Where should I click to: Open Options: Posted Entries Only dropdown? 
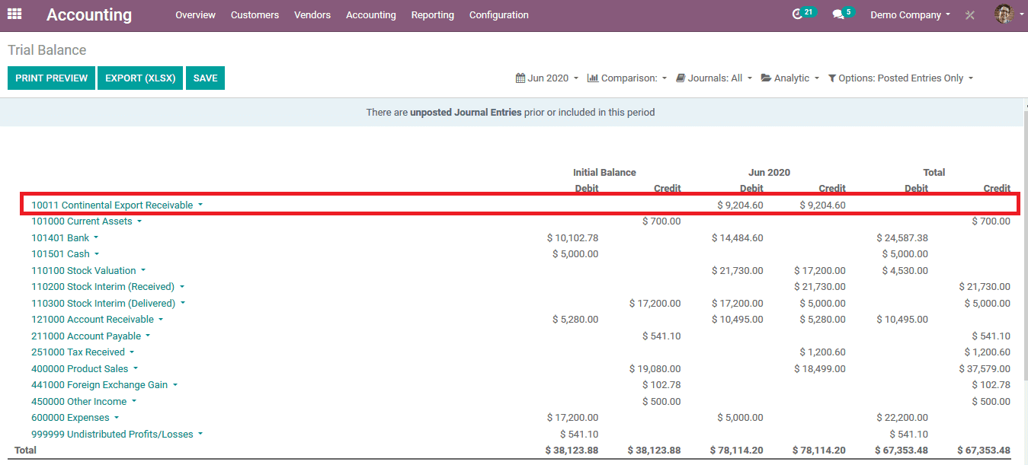[900, 78]
